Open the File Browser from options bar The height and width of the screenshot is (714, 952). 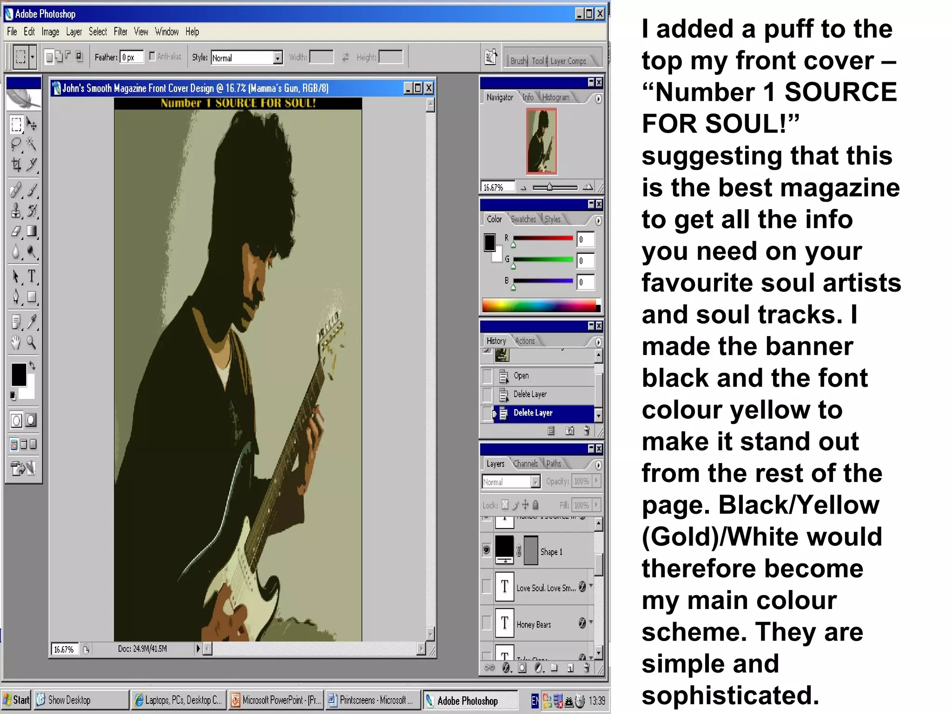tap(491, 57)
